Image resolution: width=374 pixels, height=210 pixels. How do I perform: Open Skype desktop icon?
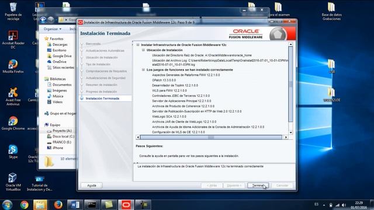click(13, 152)
